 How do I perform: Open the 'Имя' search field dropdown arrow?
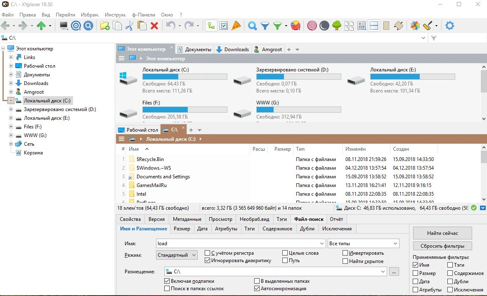(x=322, y=244)
